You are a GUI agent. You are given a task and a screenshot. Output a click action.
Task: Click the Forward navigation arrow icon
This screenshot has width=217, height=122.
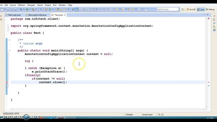(139, 9)
